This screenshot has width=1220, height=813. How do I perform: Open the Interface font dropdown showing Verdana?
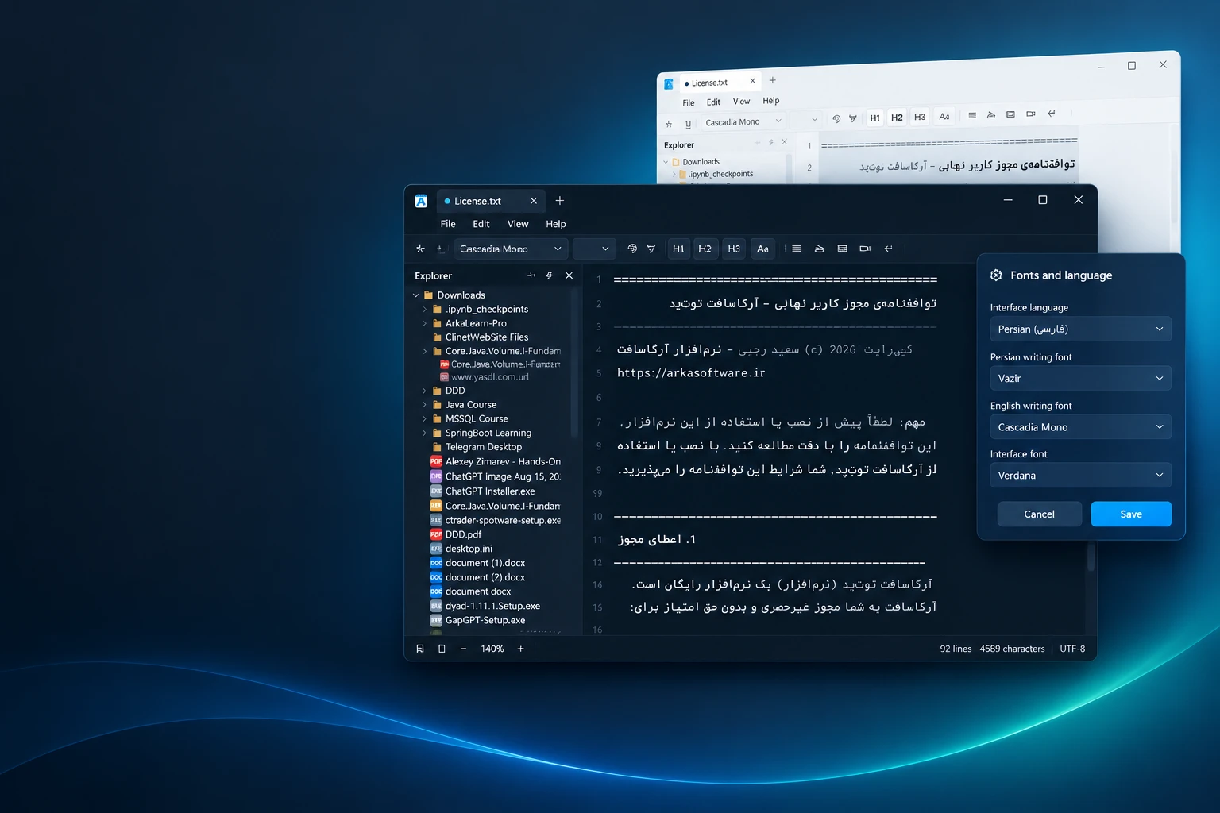point(1080,476)
